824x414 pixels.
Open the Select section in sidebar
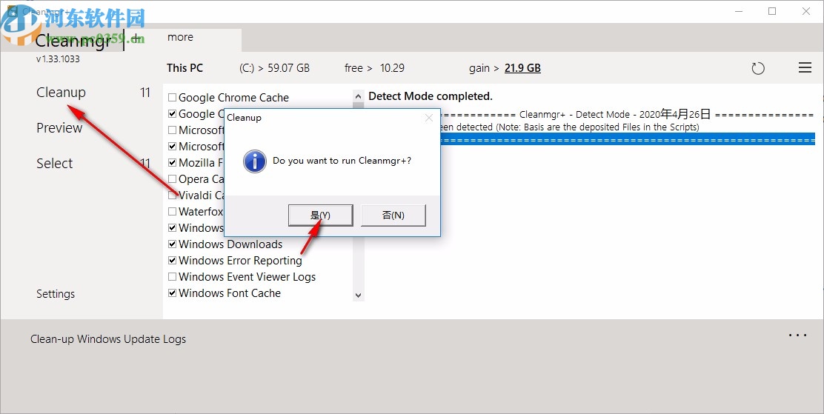tap(55, 164)
